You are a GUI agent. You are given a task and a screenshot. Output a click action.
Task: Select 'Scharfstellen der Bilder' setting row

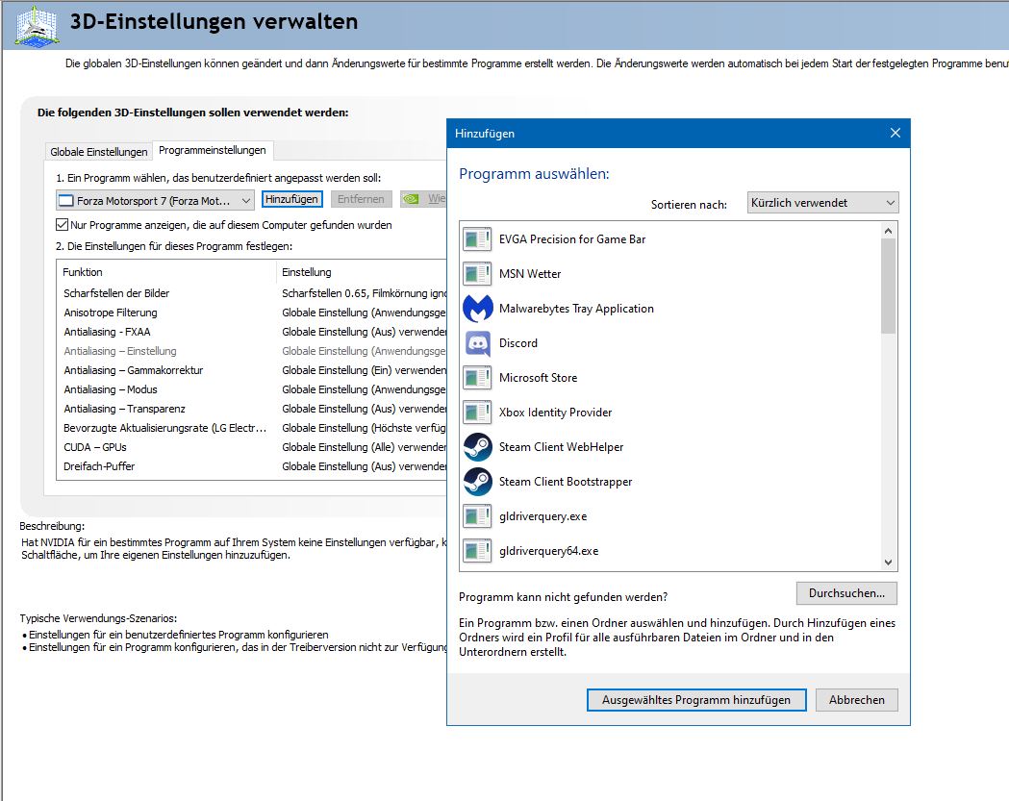click(252, 293)
